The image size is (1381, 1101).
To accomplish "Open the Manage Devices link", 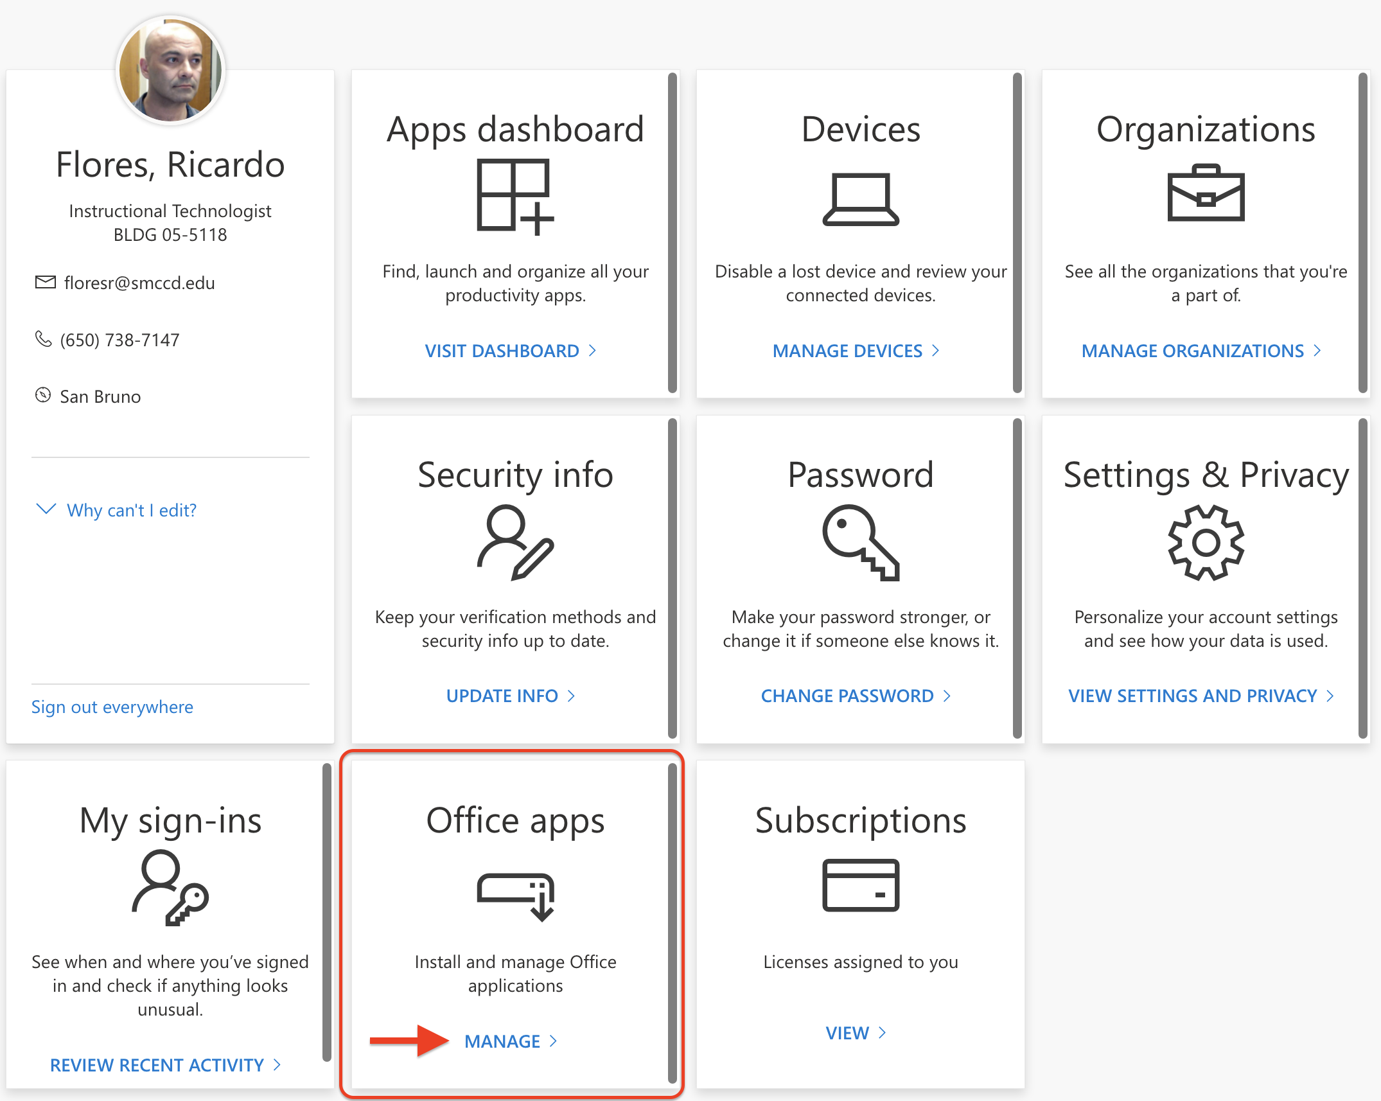I will 855,351.
